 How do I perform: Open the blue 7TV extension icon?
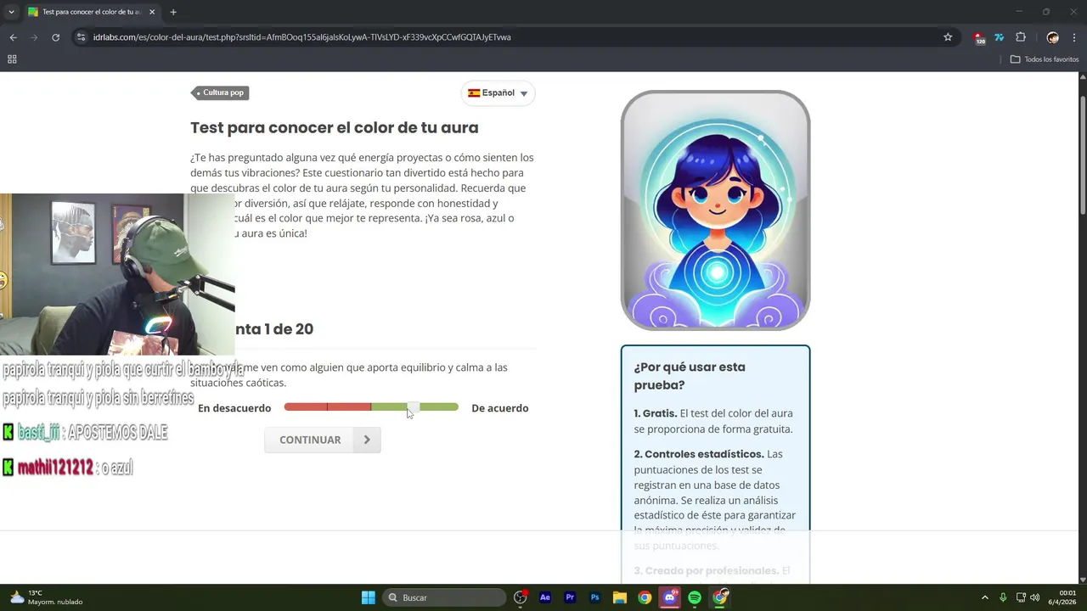(x=1000, y=37)
